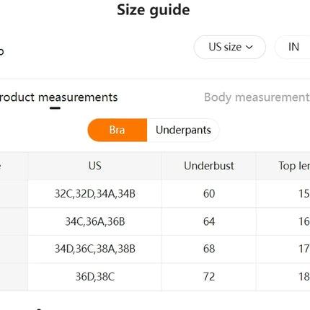This screenshot has height=310, width=310.
Task: Click the top length value 15
Action: pos(304,194)
